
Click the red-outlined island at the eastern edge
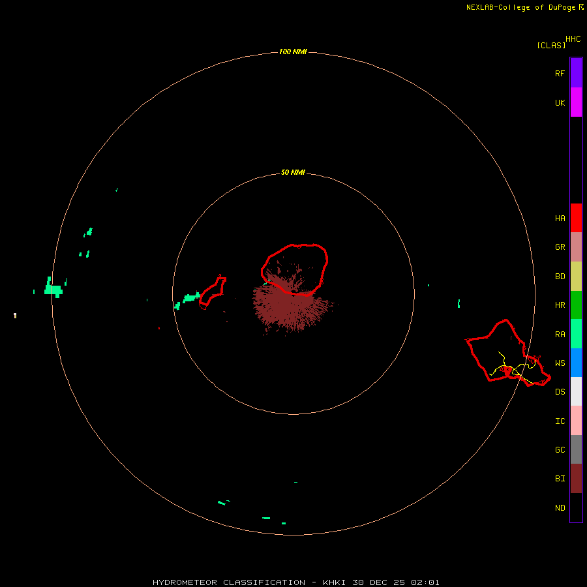point(507,353)
